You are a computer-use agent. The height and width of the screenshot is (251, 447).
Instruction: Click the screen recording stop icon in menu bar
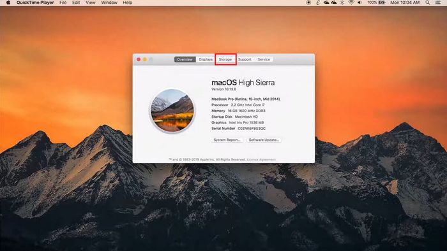pyautogui.click(x=308, y=3)
